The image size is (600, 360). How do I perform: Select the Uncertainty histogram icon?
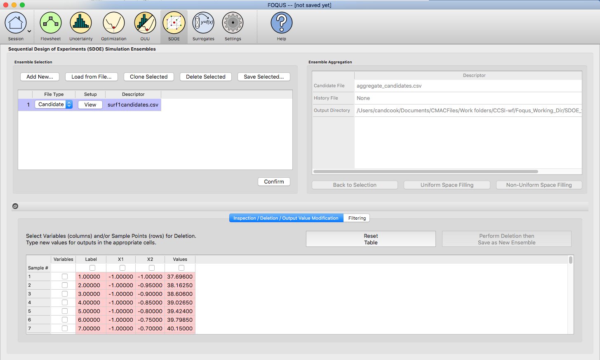click(81, 23)
